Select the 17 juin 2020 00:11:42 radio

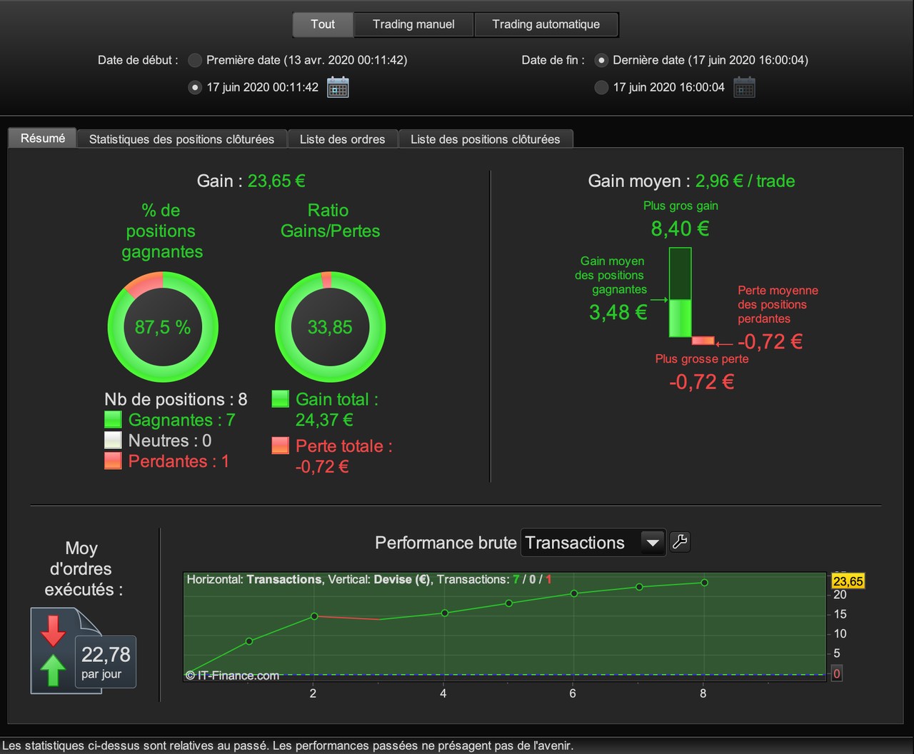pyautogui.click(x=194, y=87)
